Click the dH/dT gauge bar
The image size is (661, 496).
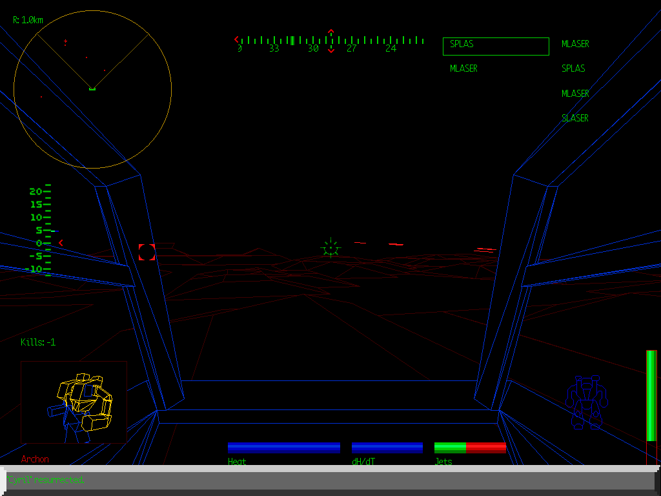pyautogui.click(x=387, y=447)
